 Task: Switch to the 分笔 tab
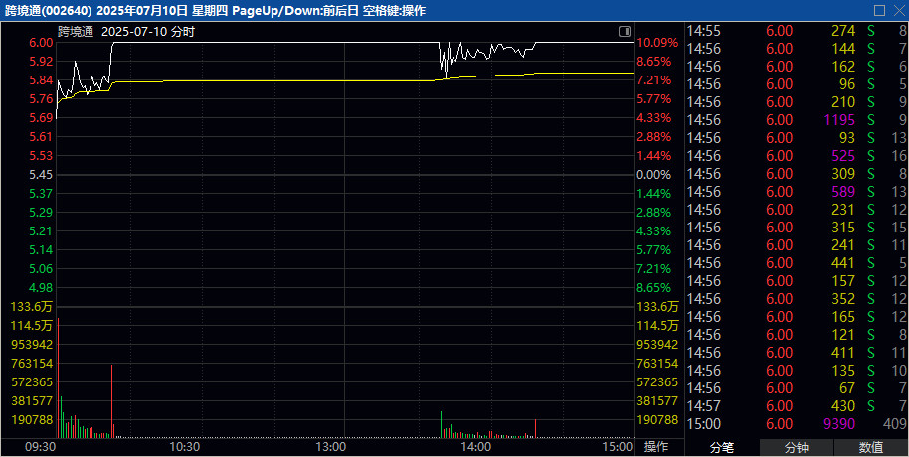[x=721, y=447]
